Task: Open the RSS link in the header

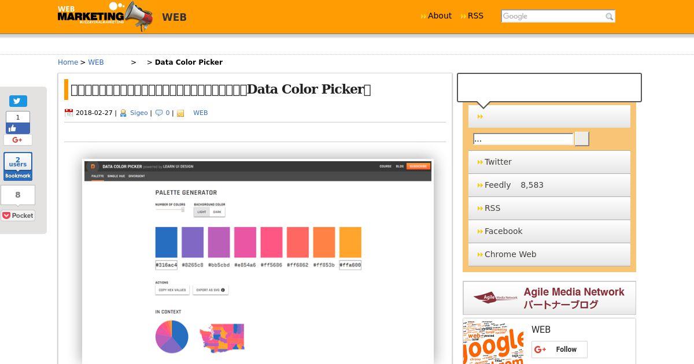Action: (x=475, y=16)
